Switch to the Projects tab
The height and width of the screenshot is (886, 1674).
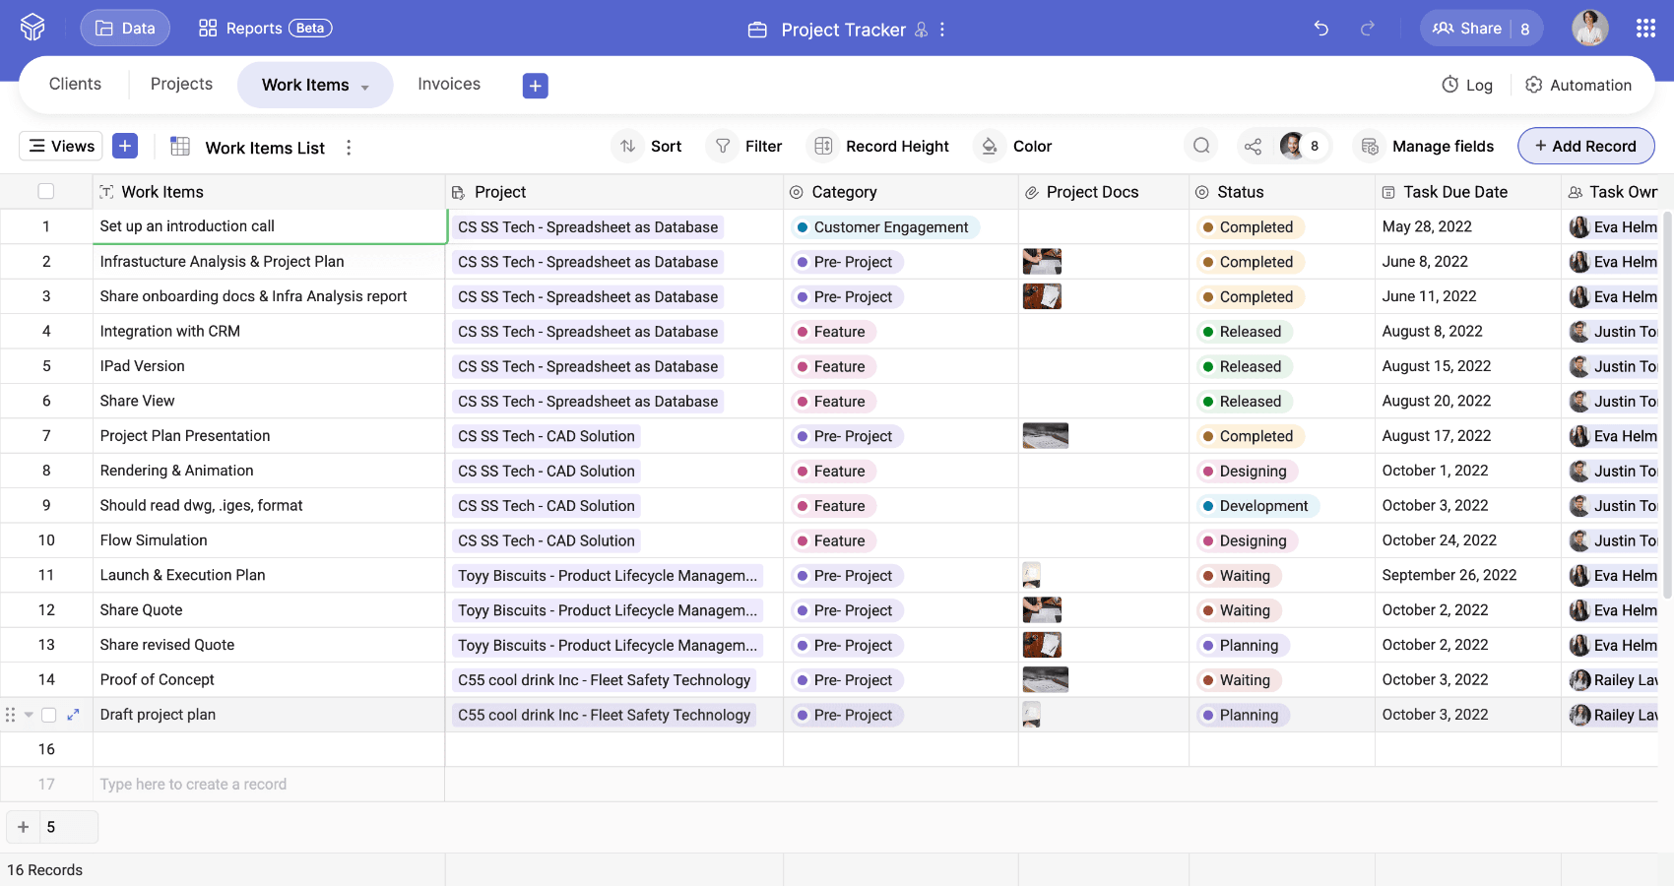click(181, 85)
